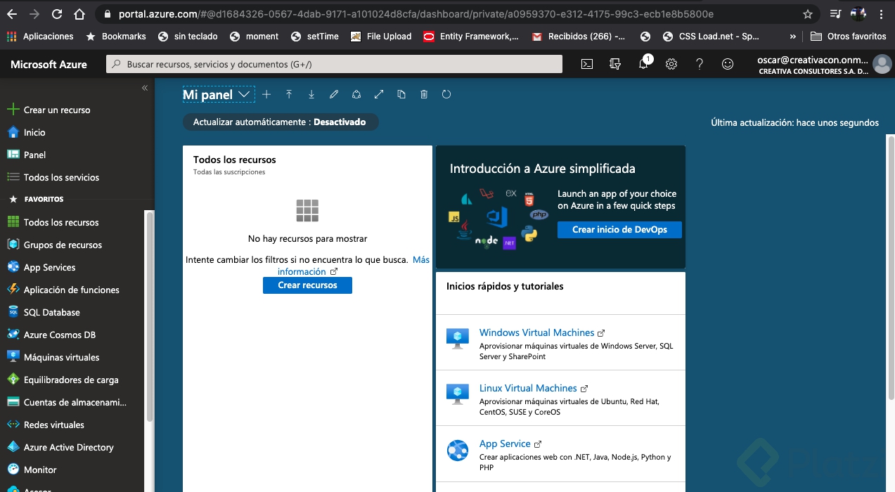Click the Microsoft Azure logo text
895x492 pixels.
click(x=49, y=64)
